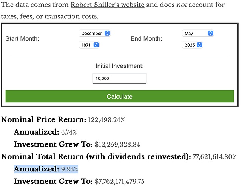Image resolution: width=245 pixels, height=188 pixels.
Task: Click the Initial Investment input field
Action: click(119, 78)
